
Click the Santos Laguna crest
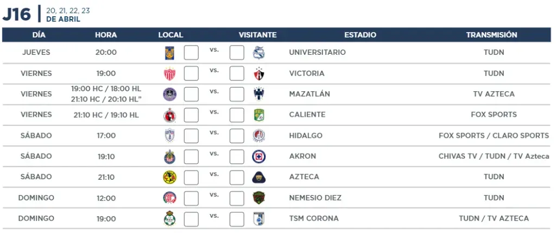click(x=169, y=218)
